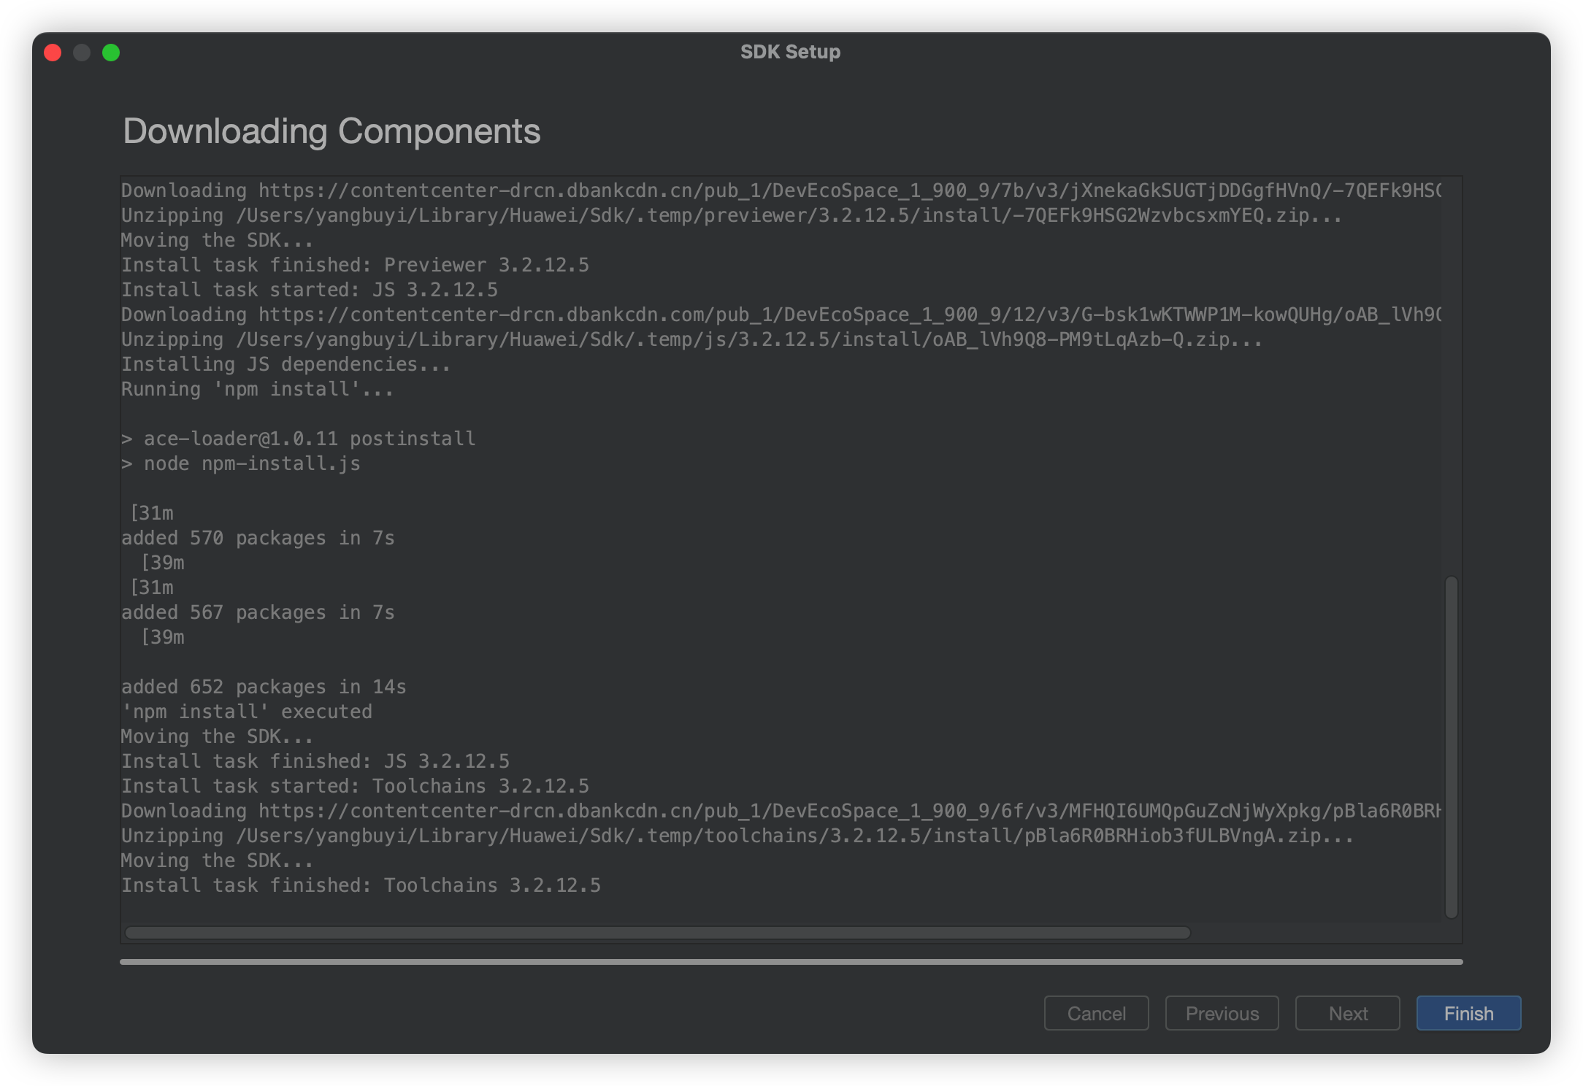Close the SDK Setup window
This screenshot has width=1583, height=1086.
pyautogui.click(x=53, y=53)
